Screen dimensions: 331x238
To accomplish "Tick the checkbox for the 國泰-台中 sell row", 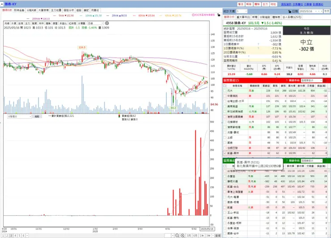I will click(x=225, y=234).
